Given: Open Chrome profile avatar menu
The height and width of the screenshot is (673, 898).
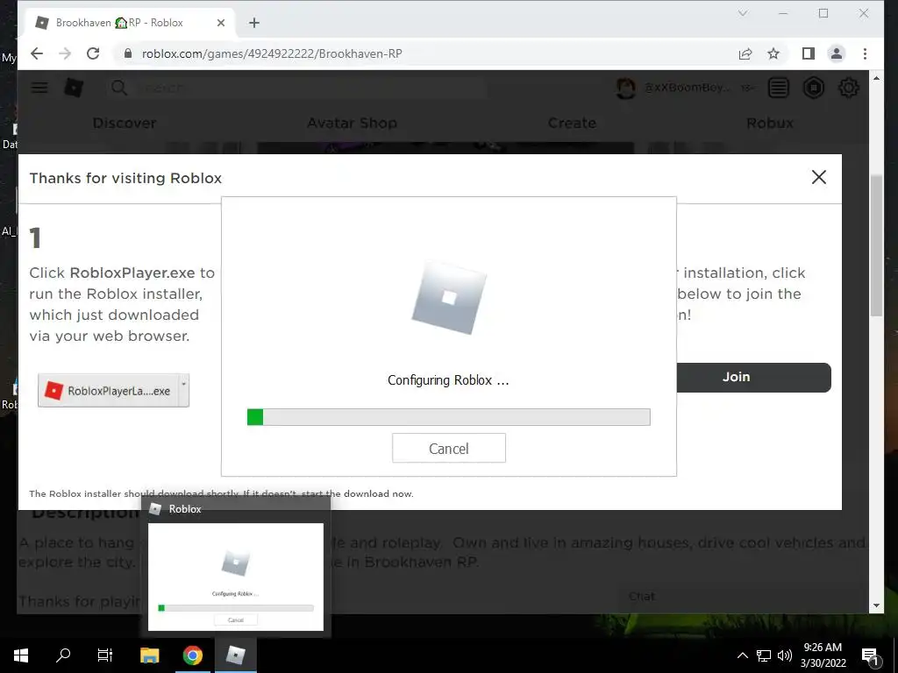Looking at the screenshot, I should point(836,53).
